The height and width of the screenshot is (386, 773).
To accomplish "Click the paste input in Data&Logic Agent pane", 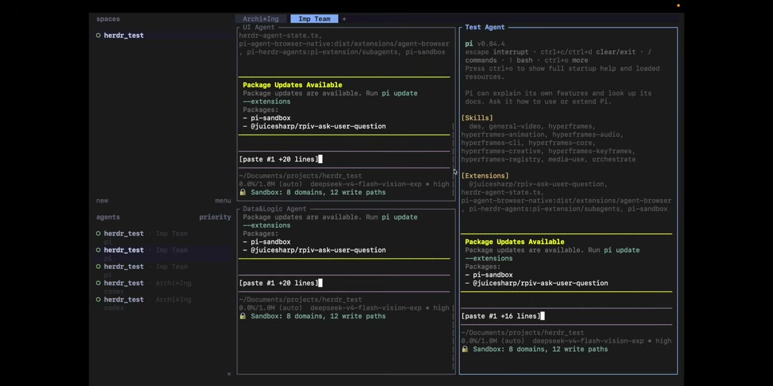I will pos(344,283).
